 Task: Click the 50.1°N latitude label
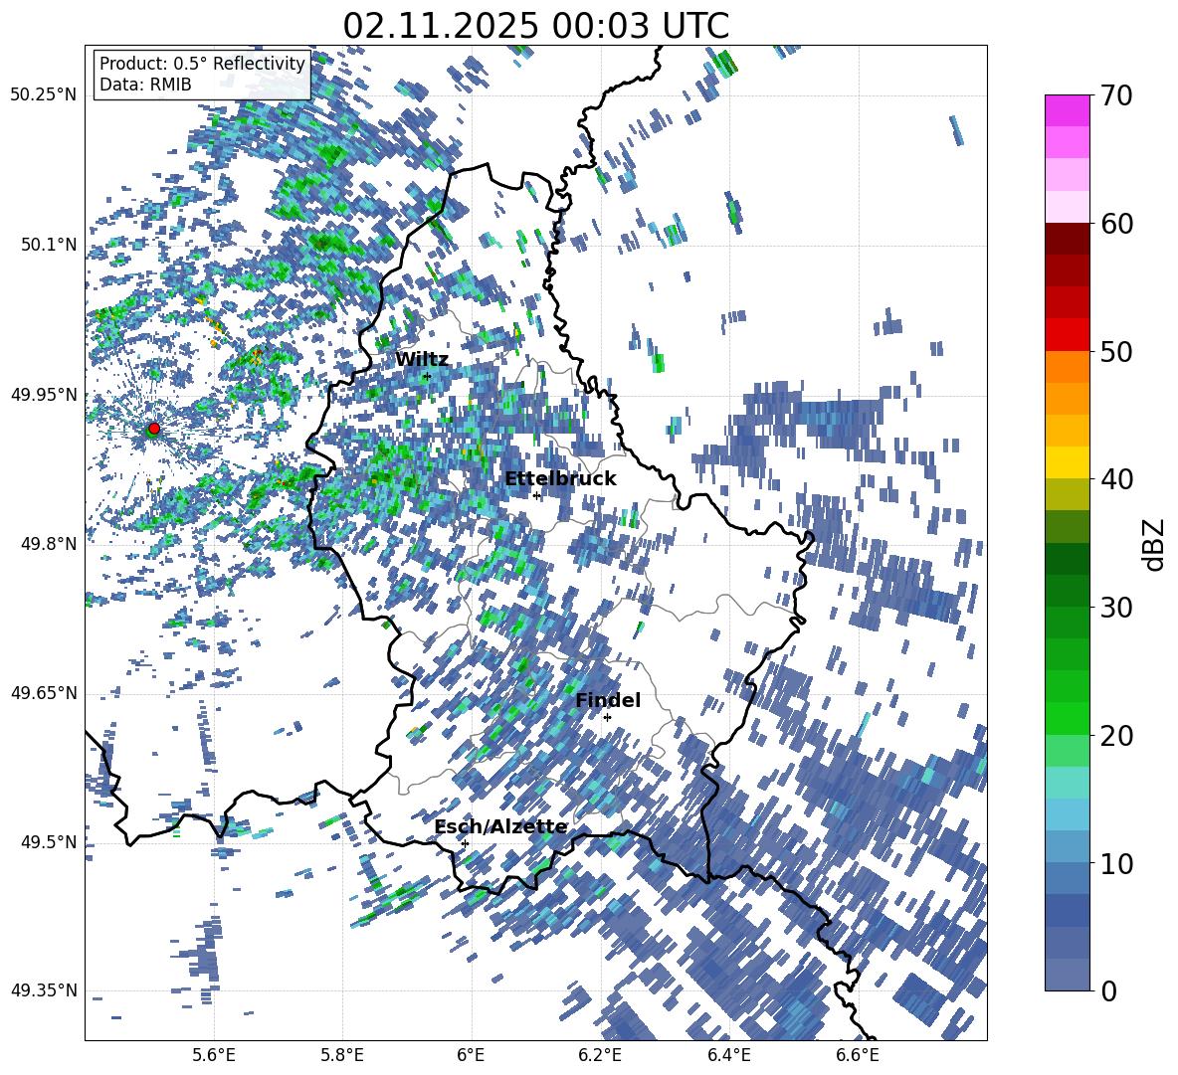coord(49,245)
